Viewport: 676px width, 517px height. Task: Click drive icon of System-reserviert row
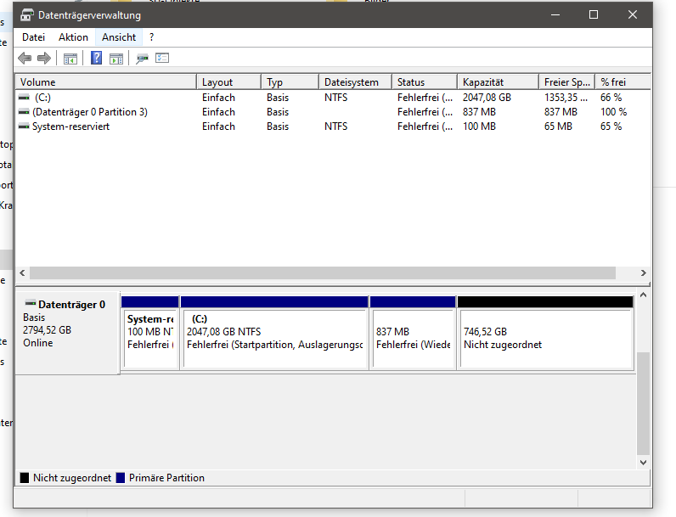click(24, 126)
